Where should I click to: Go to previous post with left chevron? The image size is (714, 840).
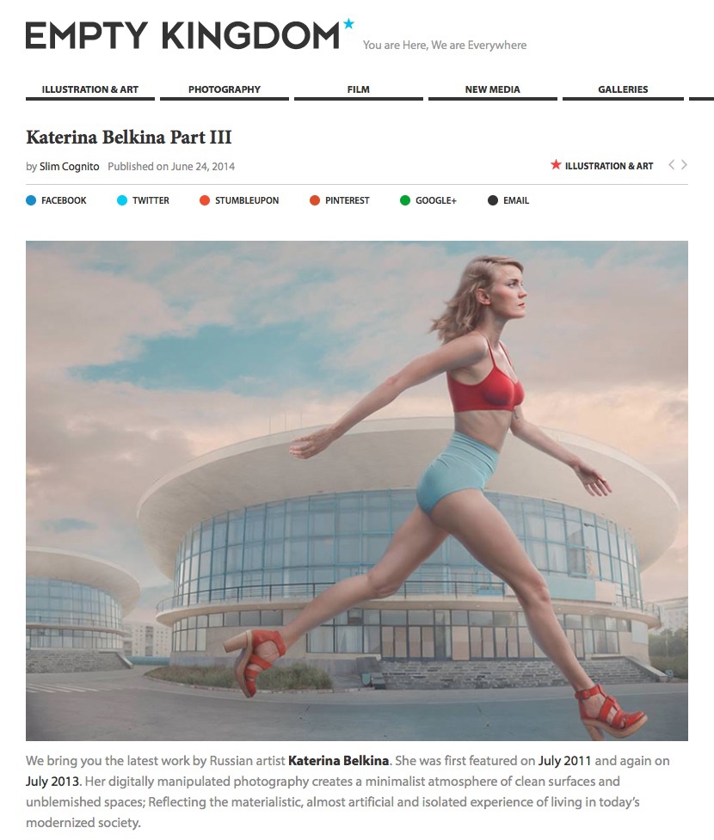[672, 165]
